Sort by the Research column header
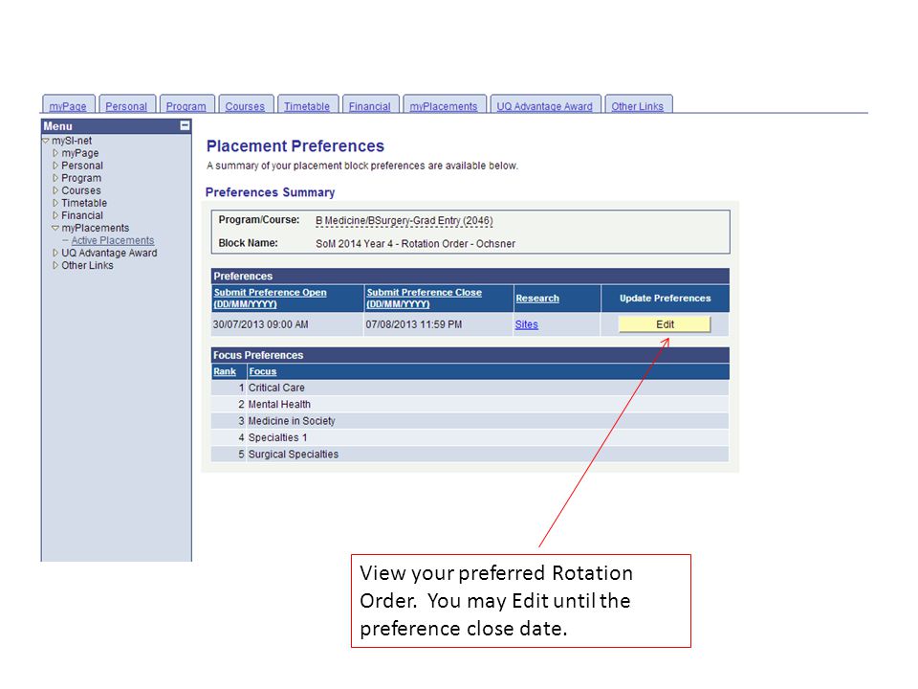 537,298
